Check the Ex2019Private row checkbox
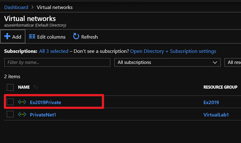This screenshot has height=143, width=241. (x=10, y=102)
